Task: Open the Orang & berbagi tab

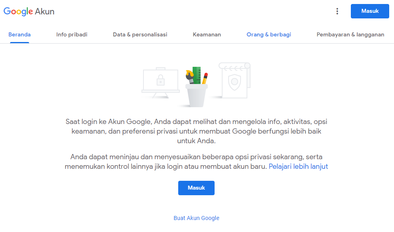Action: coord(269,34)
